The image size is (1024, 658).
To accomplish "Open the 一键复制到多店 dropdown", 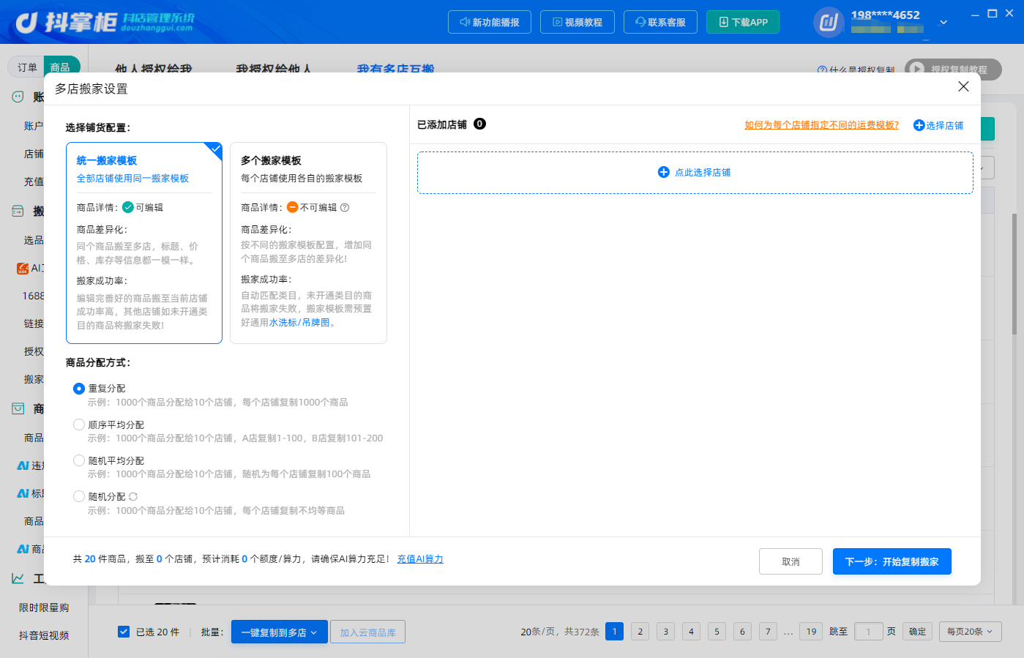I will [x=279, y=632].
